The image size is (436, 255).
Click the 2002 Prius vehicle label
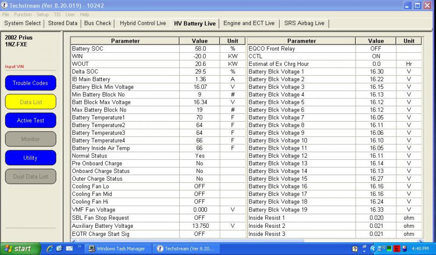click(x=19, y=38)
